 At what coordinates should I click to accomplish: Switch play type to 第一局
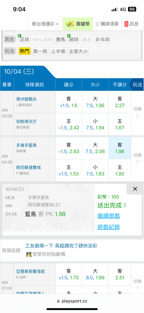pos(40,51)
